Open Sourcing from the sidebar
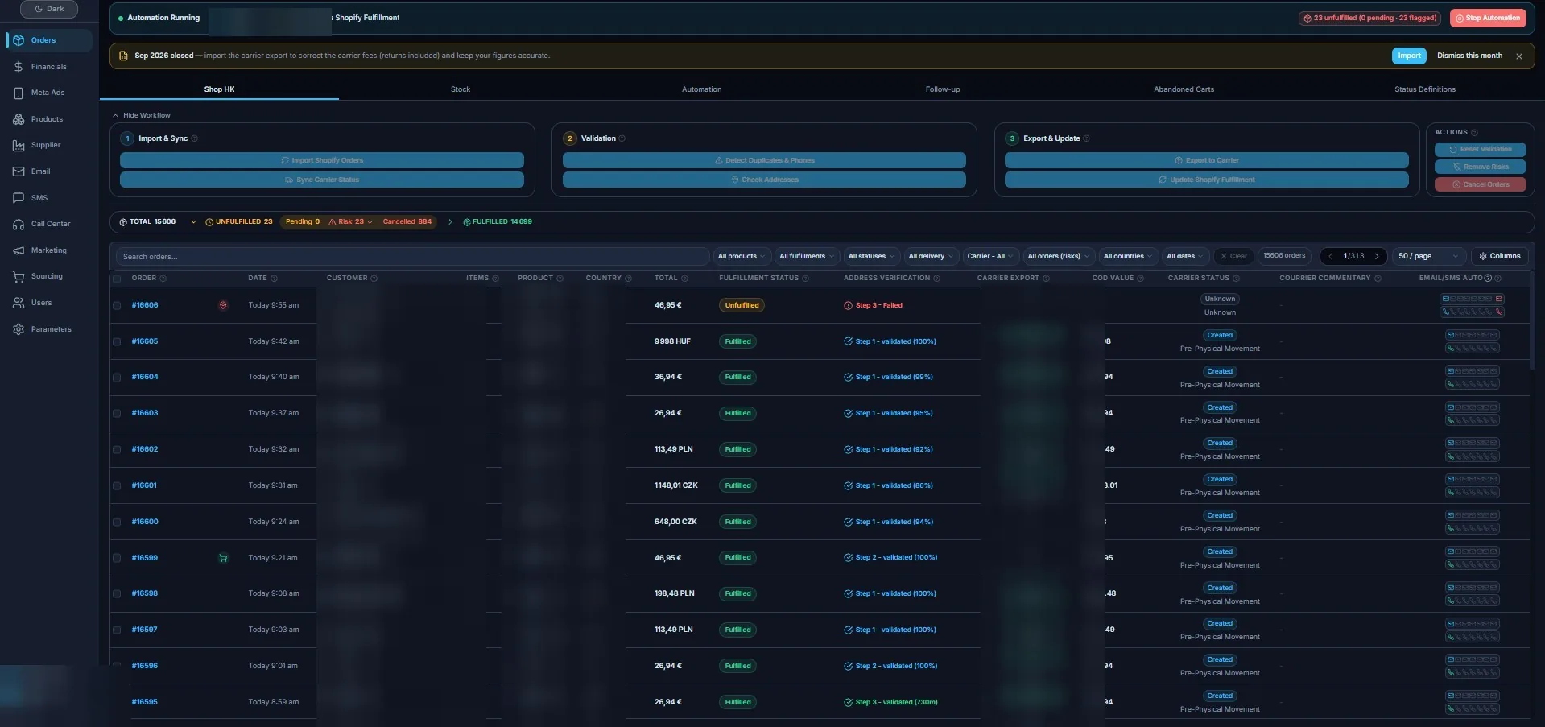1545x727 pixels. pos(48,276)
